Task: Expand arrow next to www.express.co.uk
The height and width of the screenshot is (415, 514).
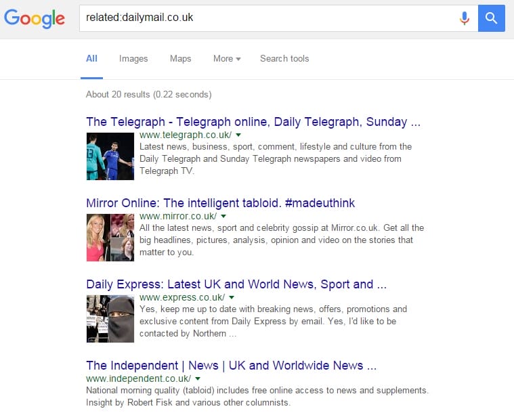Action: coord(232,298)
